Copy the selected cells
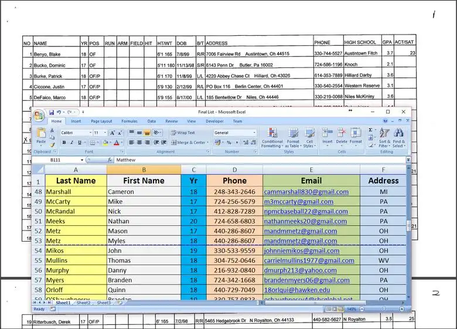The height and width of the screenshot is (329, 457). pos(52,137)
